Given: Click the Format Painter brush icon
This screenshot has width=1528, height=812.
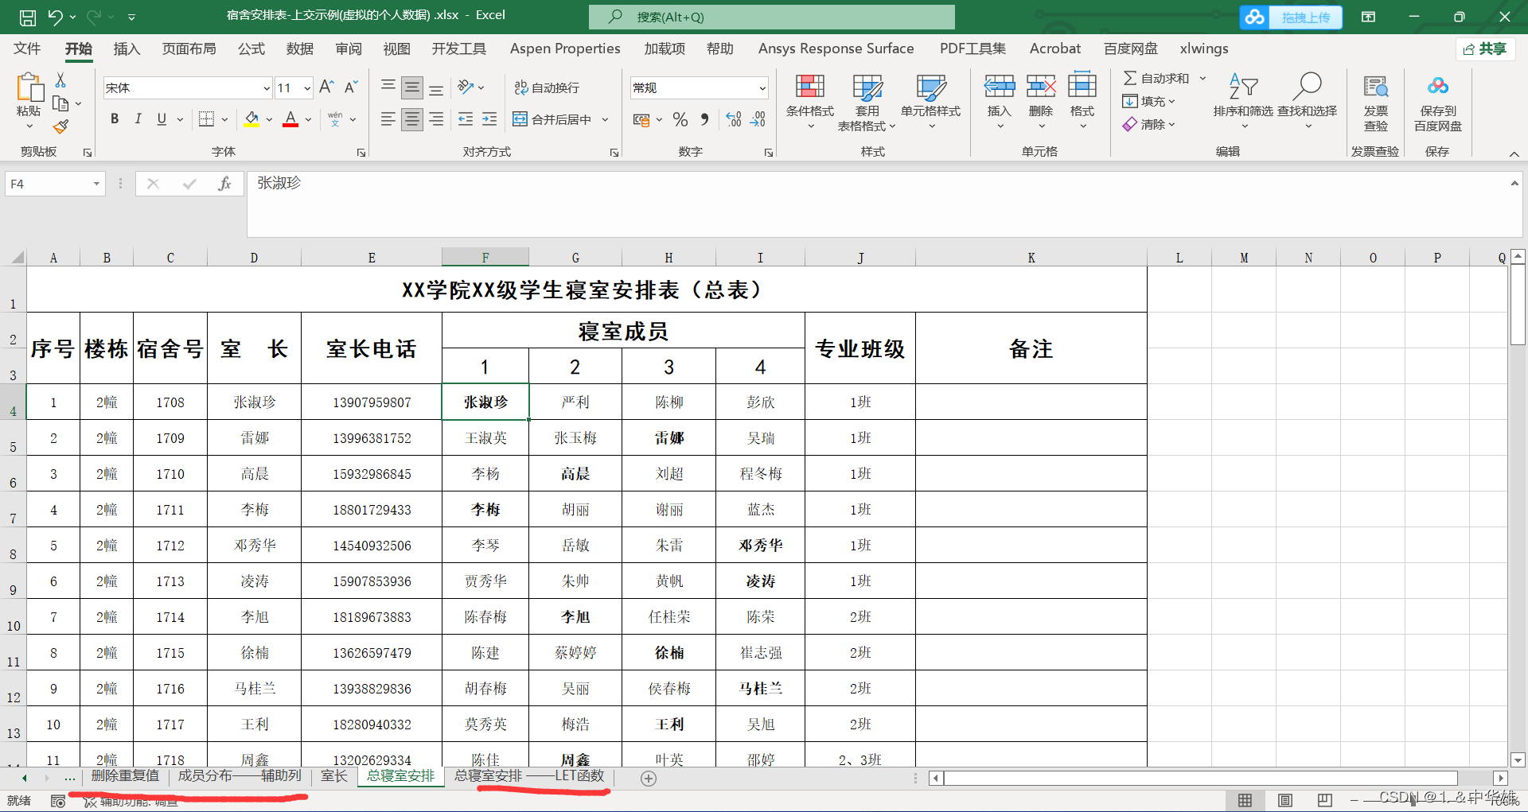Looking at the screenshot, I should (60, 126).
